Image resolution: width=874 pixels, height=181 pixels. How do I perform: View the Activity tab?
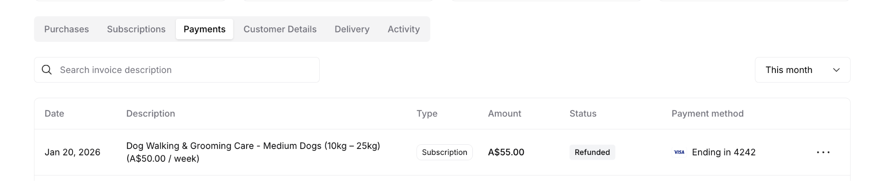tap(404, 29)
